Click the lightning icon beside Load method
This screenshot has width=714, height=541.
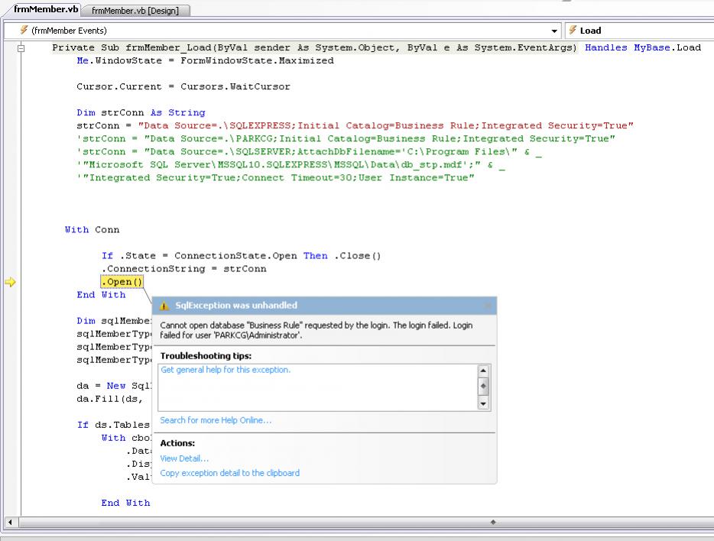(573, 30)
